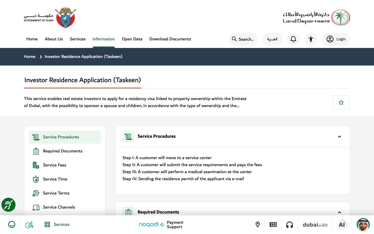Open the accessibility options icon
The width and height of the screenshot is (374, 234).
311,39
